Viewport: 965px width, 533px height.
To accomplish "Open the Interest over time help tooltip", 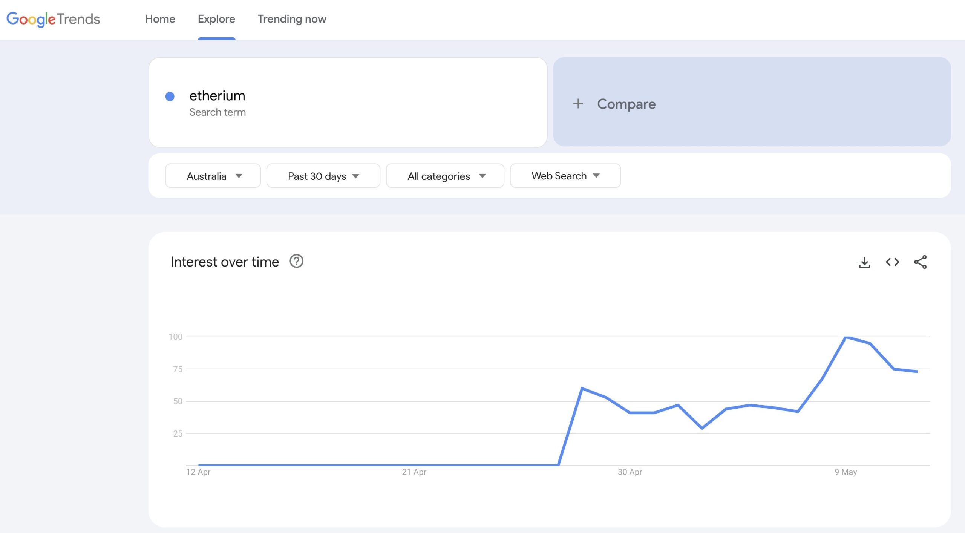I will (296, 261).
